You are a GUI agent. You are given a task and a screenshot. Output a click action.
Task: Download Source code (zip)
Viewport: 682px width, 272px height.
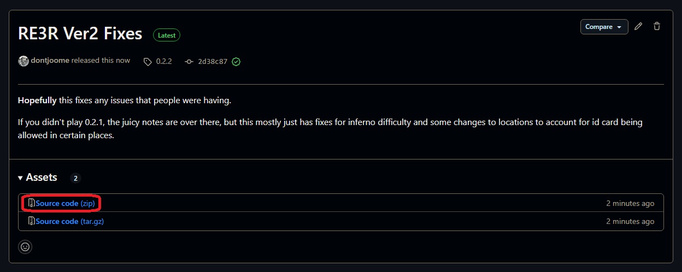pyautogui.click(x=66, y=203)
